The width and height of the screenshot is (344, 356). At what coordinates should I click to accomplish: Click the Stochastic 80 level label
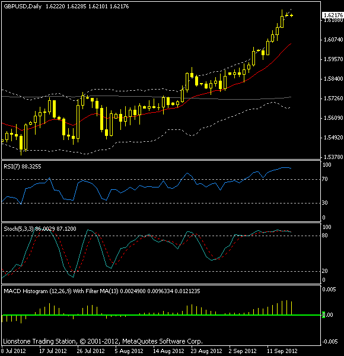point(324,236)
